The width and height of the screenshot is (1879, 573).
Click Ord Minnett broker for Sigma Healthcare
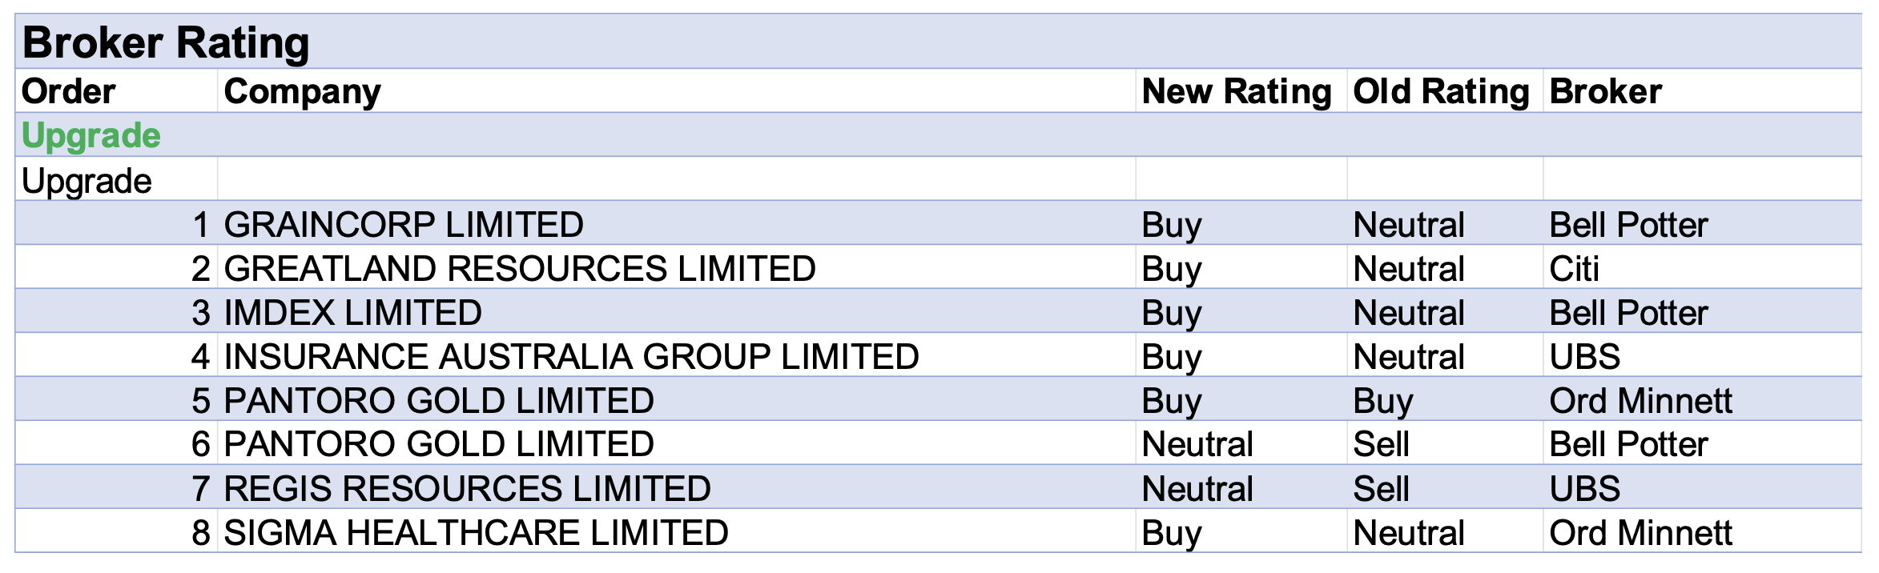[1640, 532]
